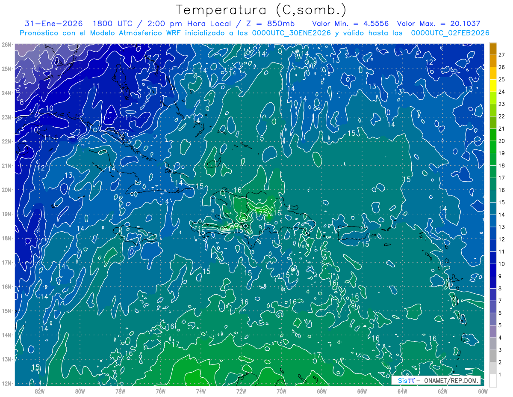Click the 25N latitude axis label
The width and height of the screenshot is (513, 397).
click(x=6, y=69)
